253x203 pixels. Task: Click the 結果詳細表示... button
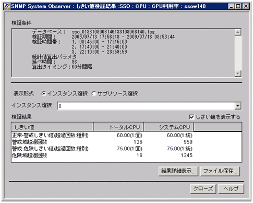[178, 171]
